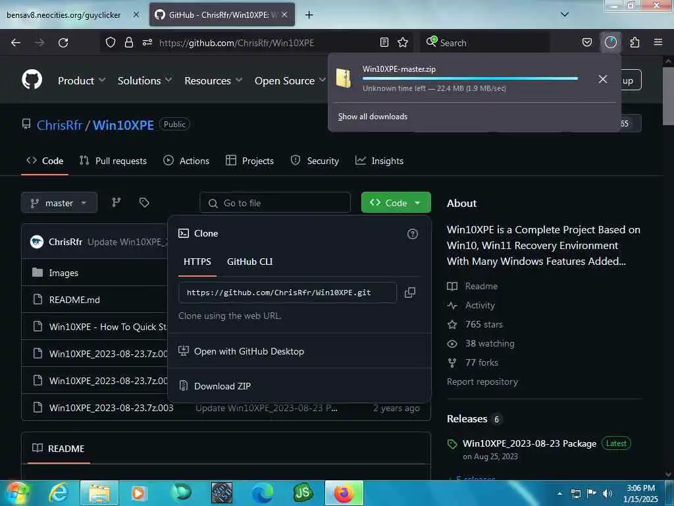The image size is (674, 506).
Task: Click Report repository
Action: (482, 381)
